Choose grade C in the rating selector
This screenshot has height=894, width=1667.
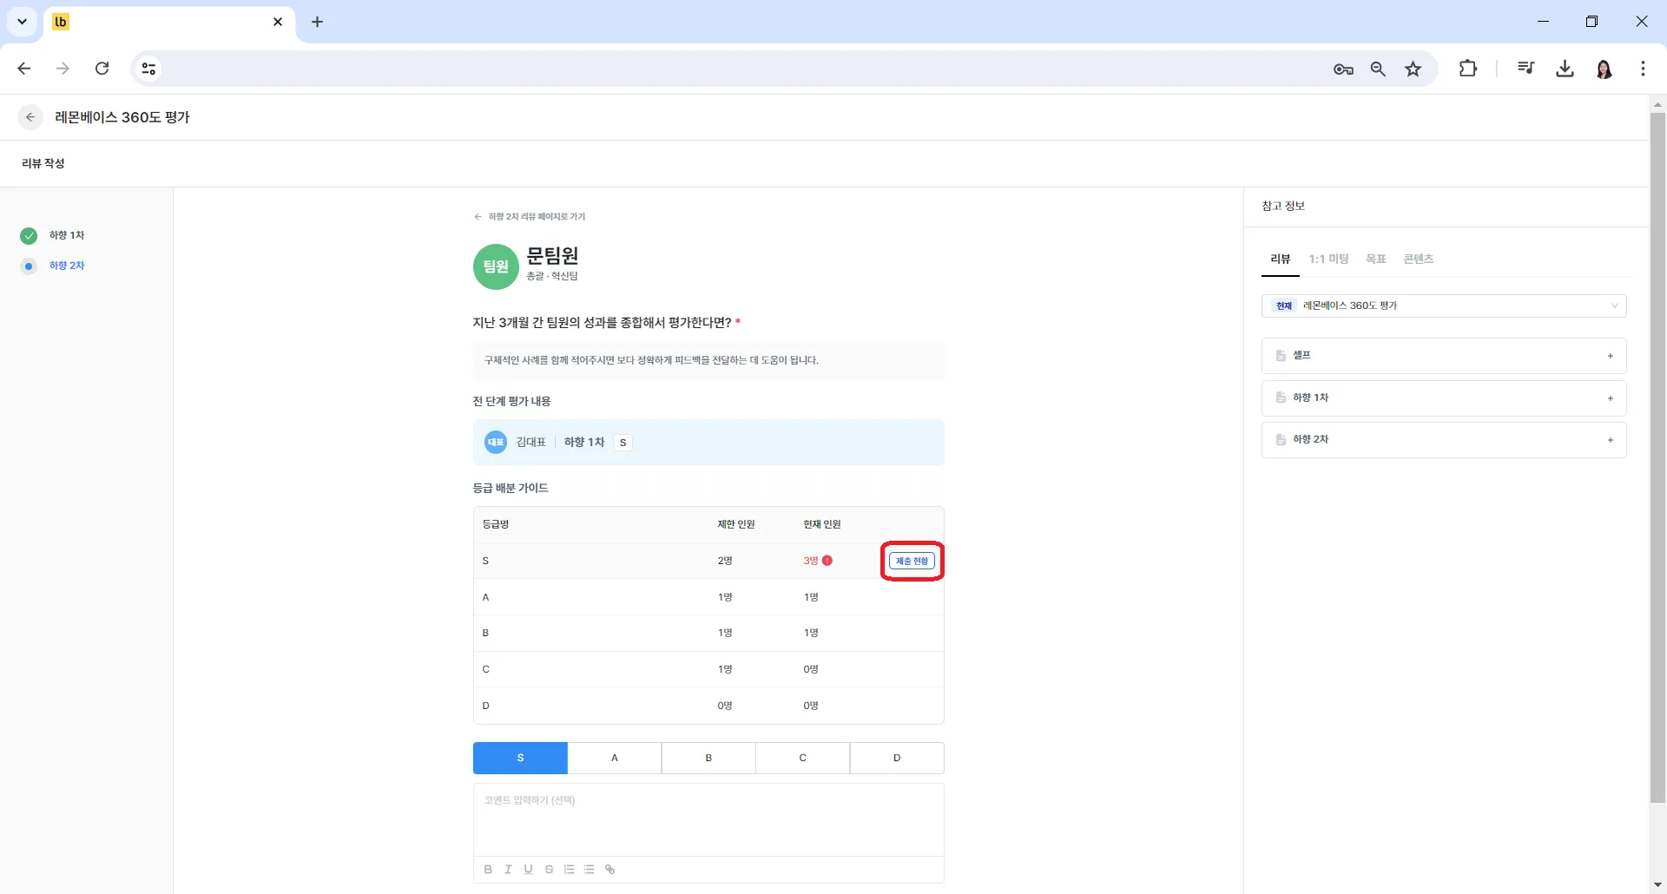[803, 758]
